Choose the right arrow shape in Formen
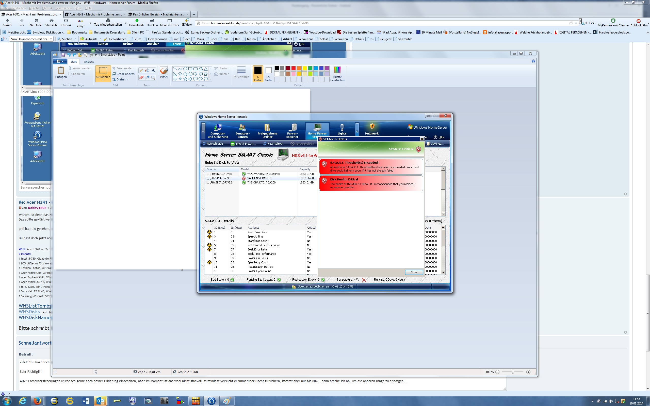Image resolution: width=650 pixels, height=406 pixels. pos(195,74)
